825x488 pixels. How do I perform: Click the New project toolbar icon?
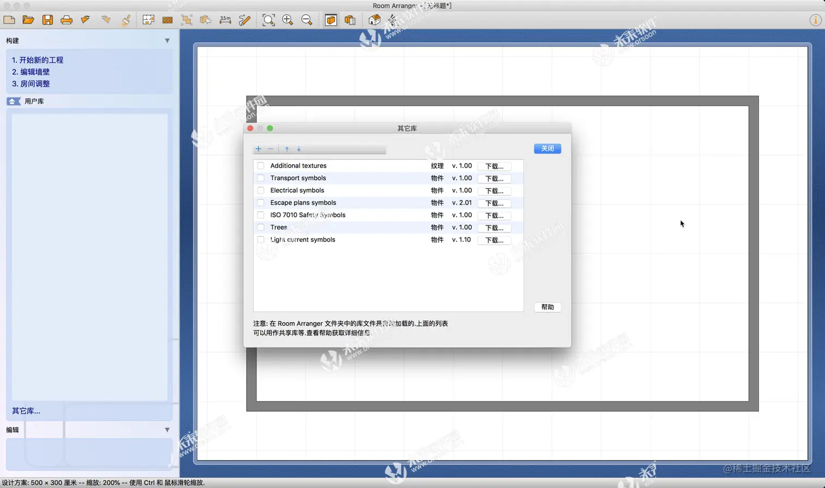9,20
